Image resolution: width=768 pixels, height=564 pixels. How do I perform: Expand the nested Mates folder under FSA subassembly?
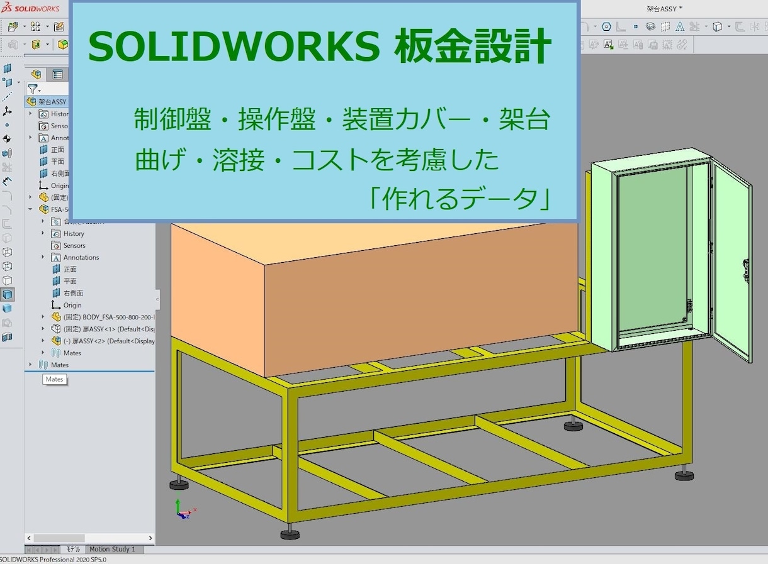43,353
